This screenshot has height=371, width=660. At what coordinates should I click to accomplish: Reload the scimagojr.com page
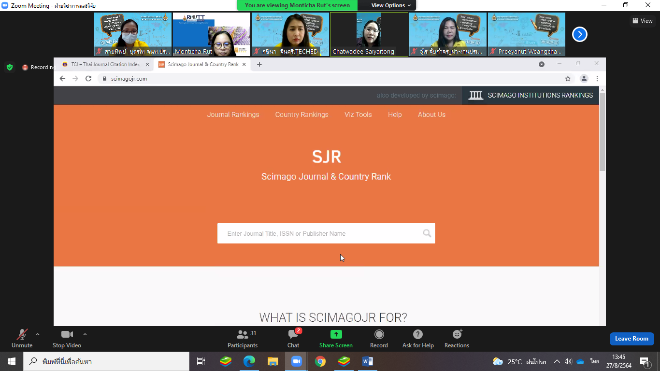click(88, 79)
